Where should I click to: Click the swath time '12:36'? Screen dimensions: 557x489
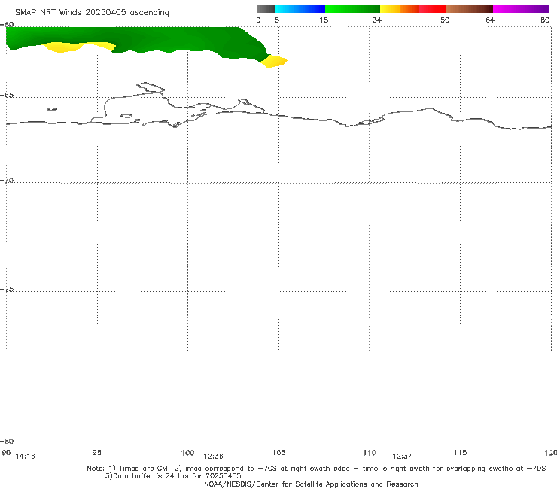point(213,457)
